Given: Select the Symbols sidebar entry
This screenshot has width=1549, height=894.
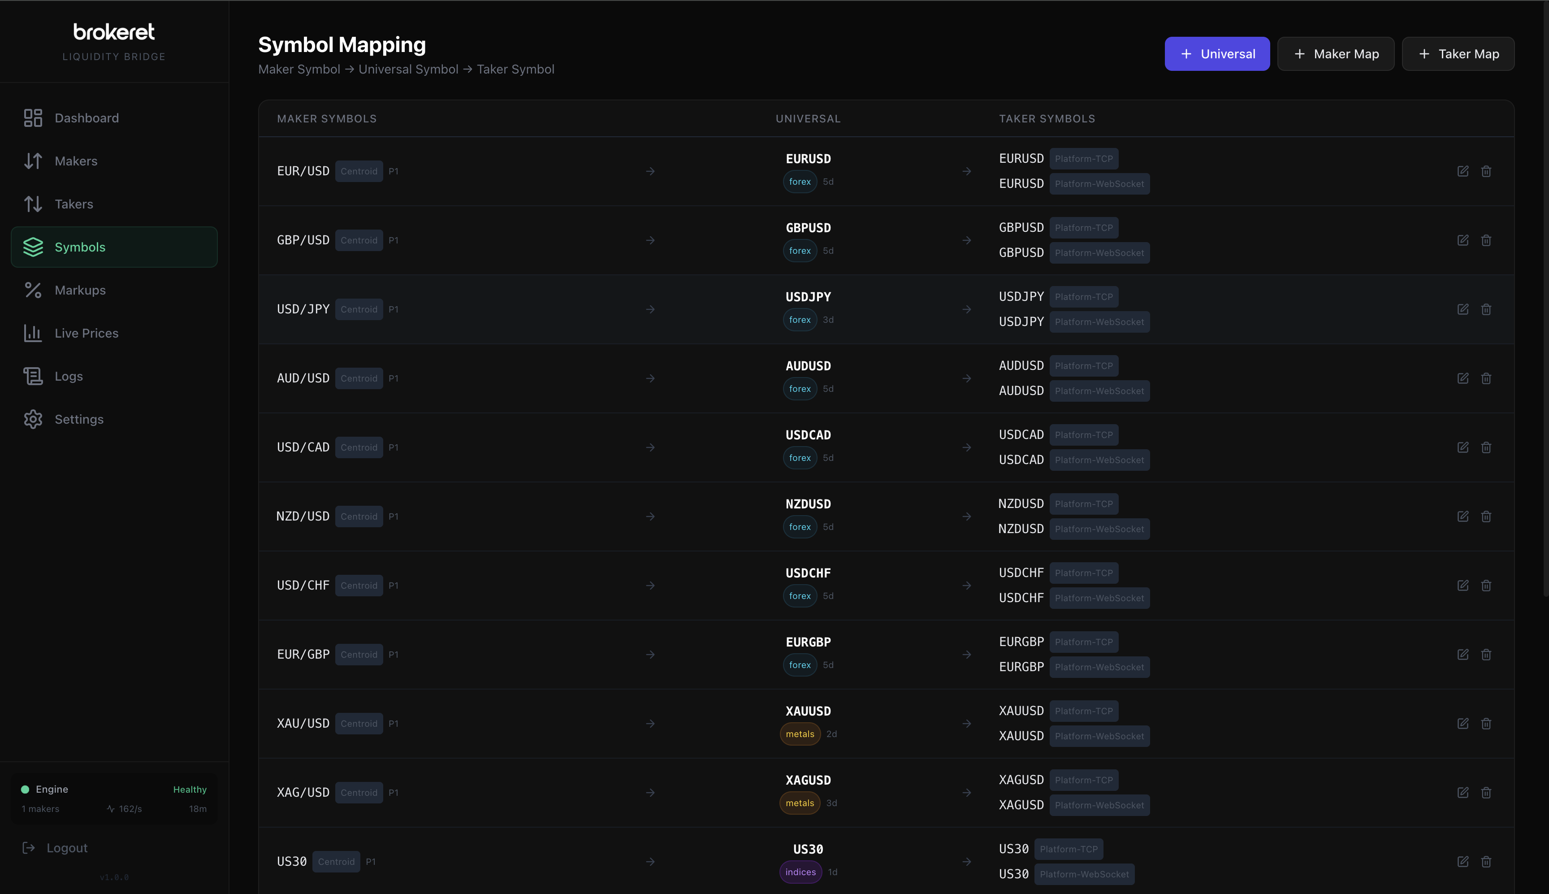Looking at the screenshot, I should 80,247.
